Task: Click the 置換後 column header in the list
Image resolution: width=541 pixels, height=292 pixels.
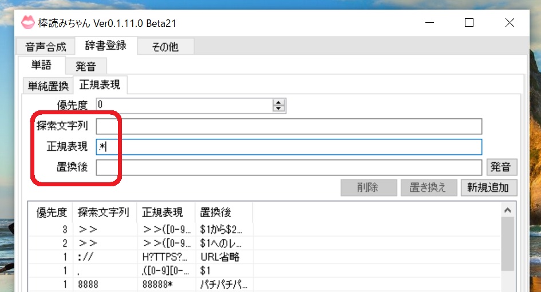Action: (224, 213)
